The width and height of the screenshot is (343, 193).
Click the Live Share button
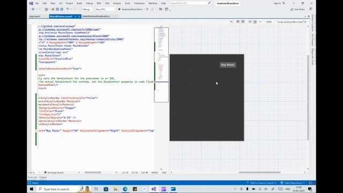point(297,9)
